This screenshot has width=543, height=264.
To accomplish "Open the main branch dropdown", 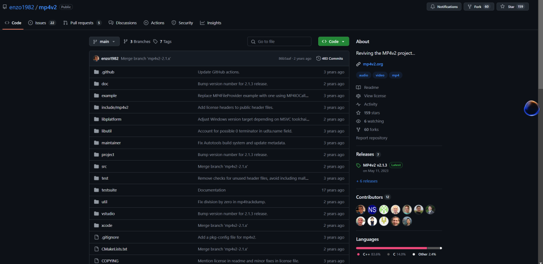I will click(x=104, y=42).
